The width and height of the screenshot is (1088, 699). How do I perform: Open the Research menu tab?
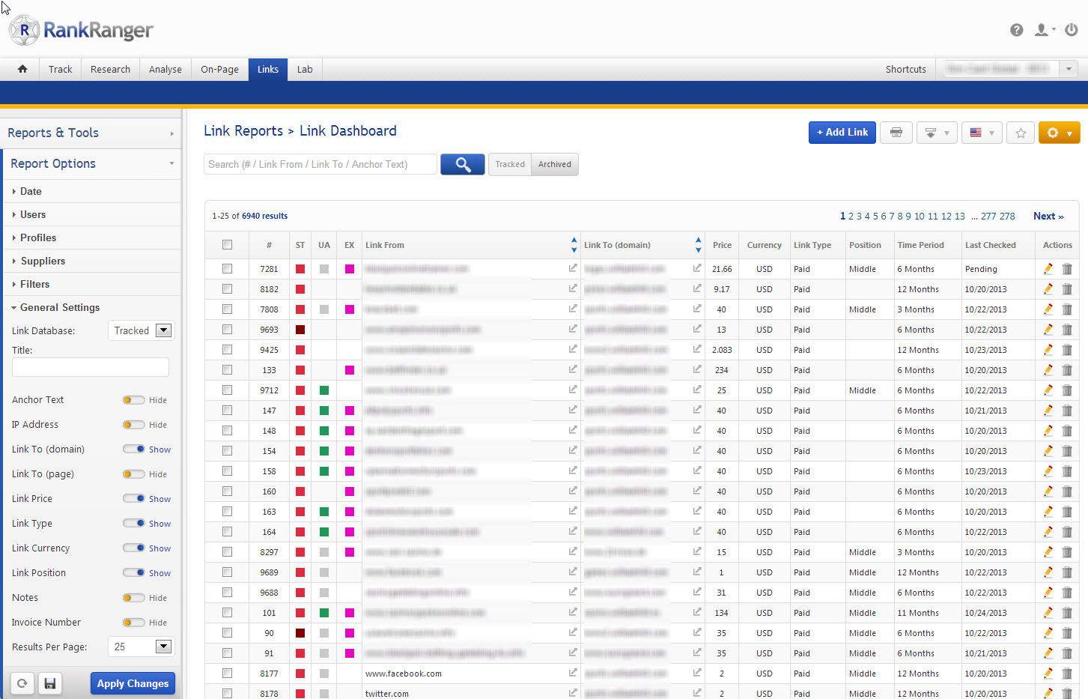(x=110, y=69)
